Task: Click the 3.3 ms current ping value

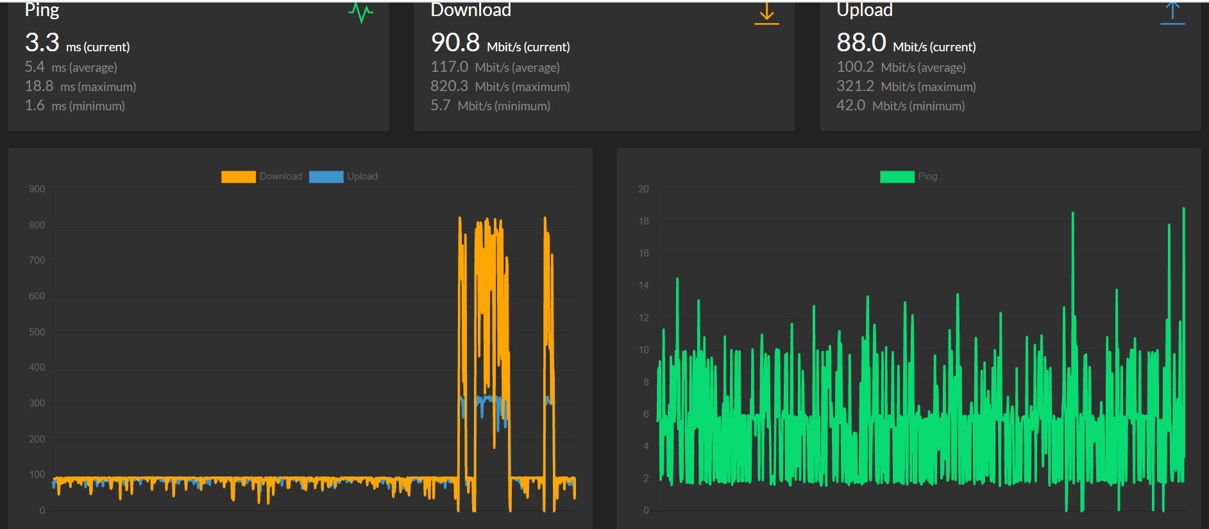Action: 77,43
